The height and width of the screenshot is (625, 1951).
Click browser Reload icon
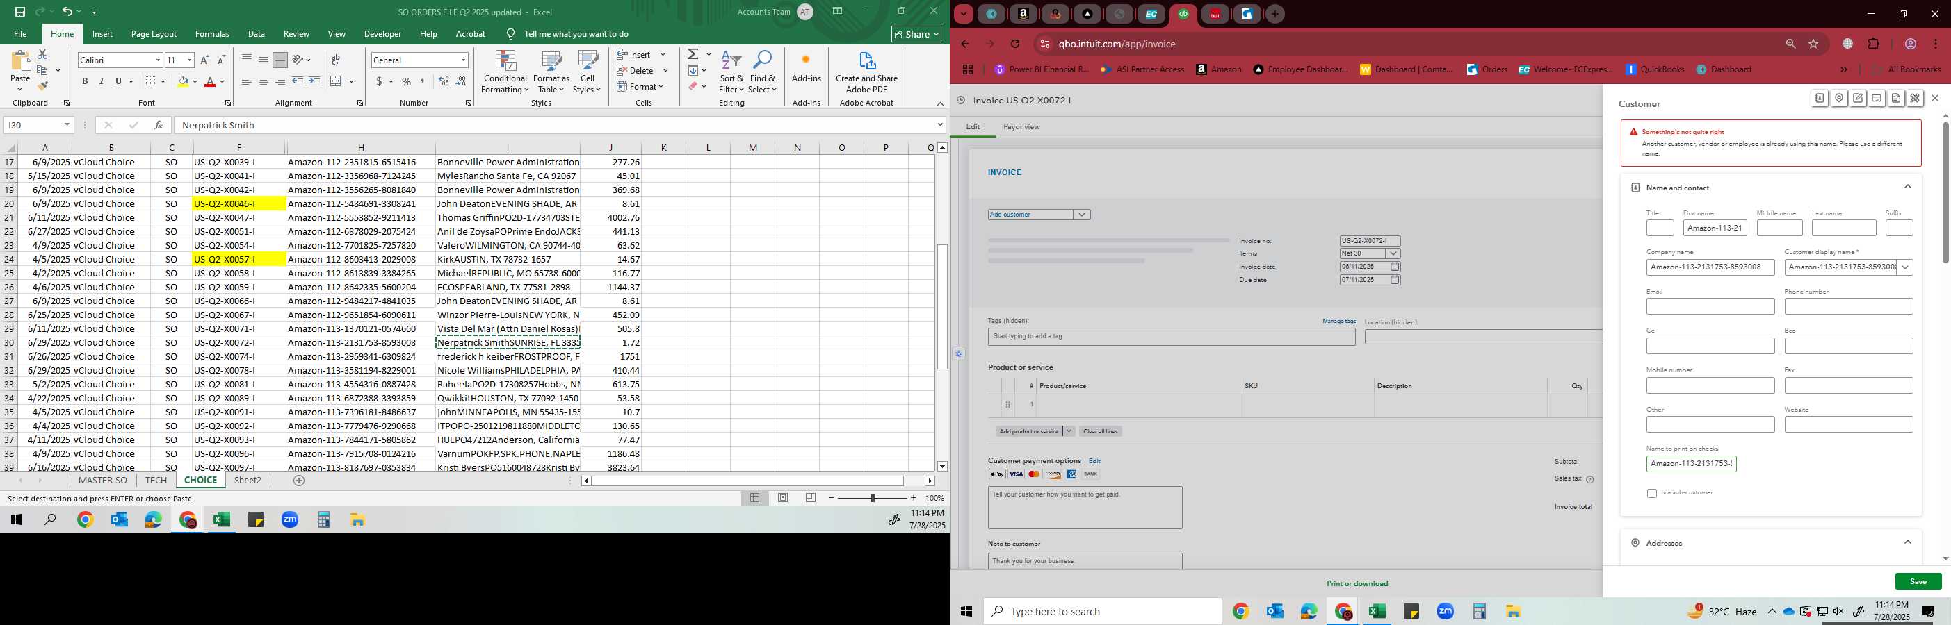pos(1016,44)
